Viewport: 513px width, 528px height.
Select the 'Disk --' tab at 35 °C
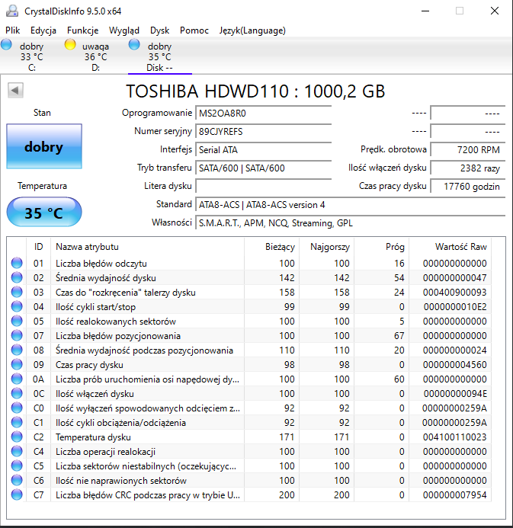coord(159,56)
